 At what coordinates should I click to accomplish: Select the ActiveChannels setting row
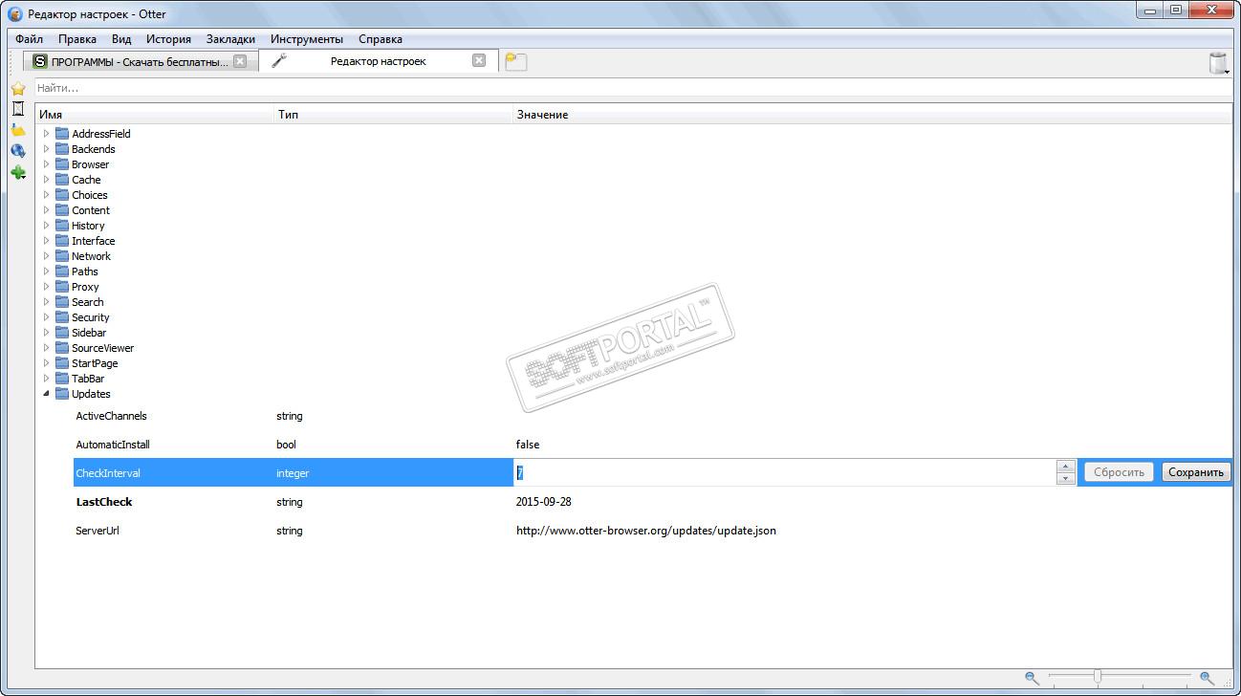652,416
